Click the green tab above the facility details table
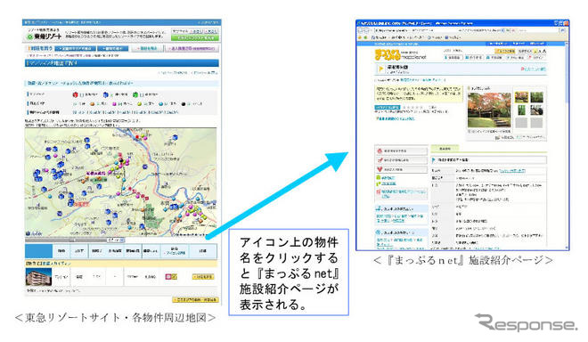 coord(445,149)
